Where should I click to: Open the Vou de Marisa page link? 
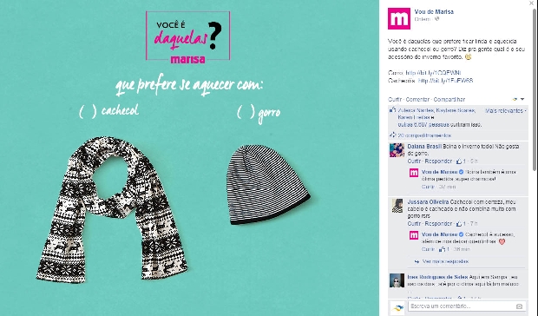pos(434,11)
